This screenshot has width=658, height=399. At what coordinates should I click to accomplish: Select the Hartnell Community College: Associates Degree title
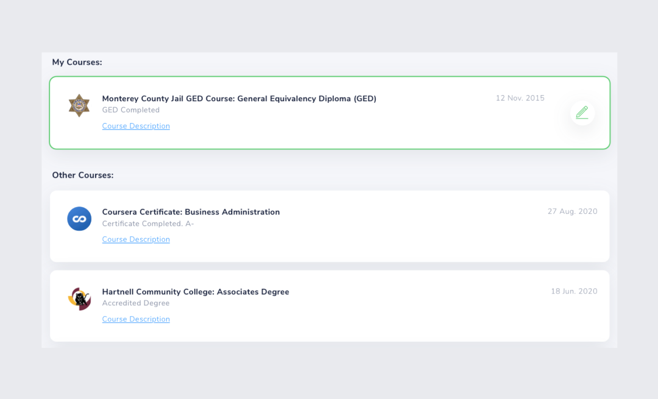point(196,292)
